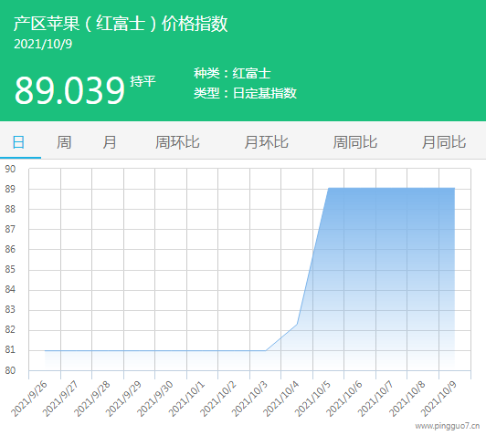Open the 月环比 tab
The image size is (486, 435).
coord(266,142)
